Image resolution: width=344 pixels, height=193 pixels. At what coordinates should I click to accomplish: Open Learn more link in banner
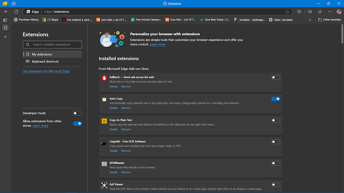(x=158, y=44)
